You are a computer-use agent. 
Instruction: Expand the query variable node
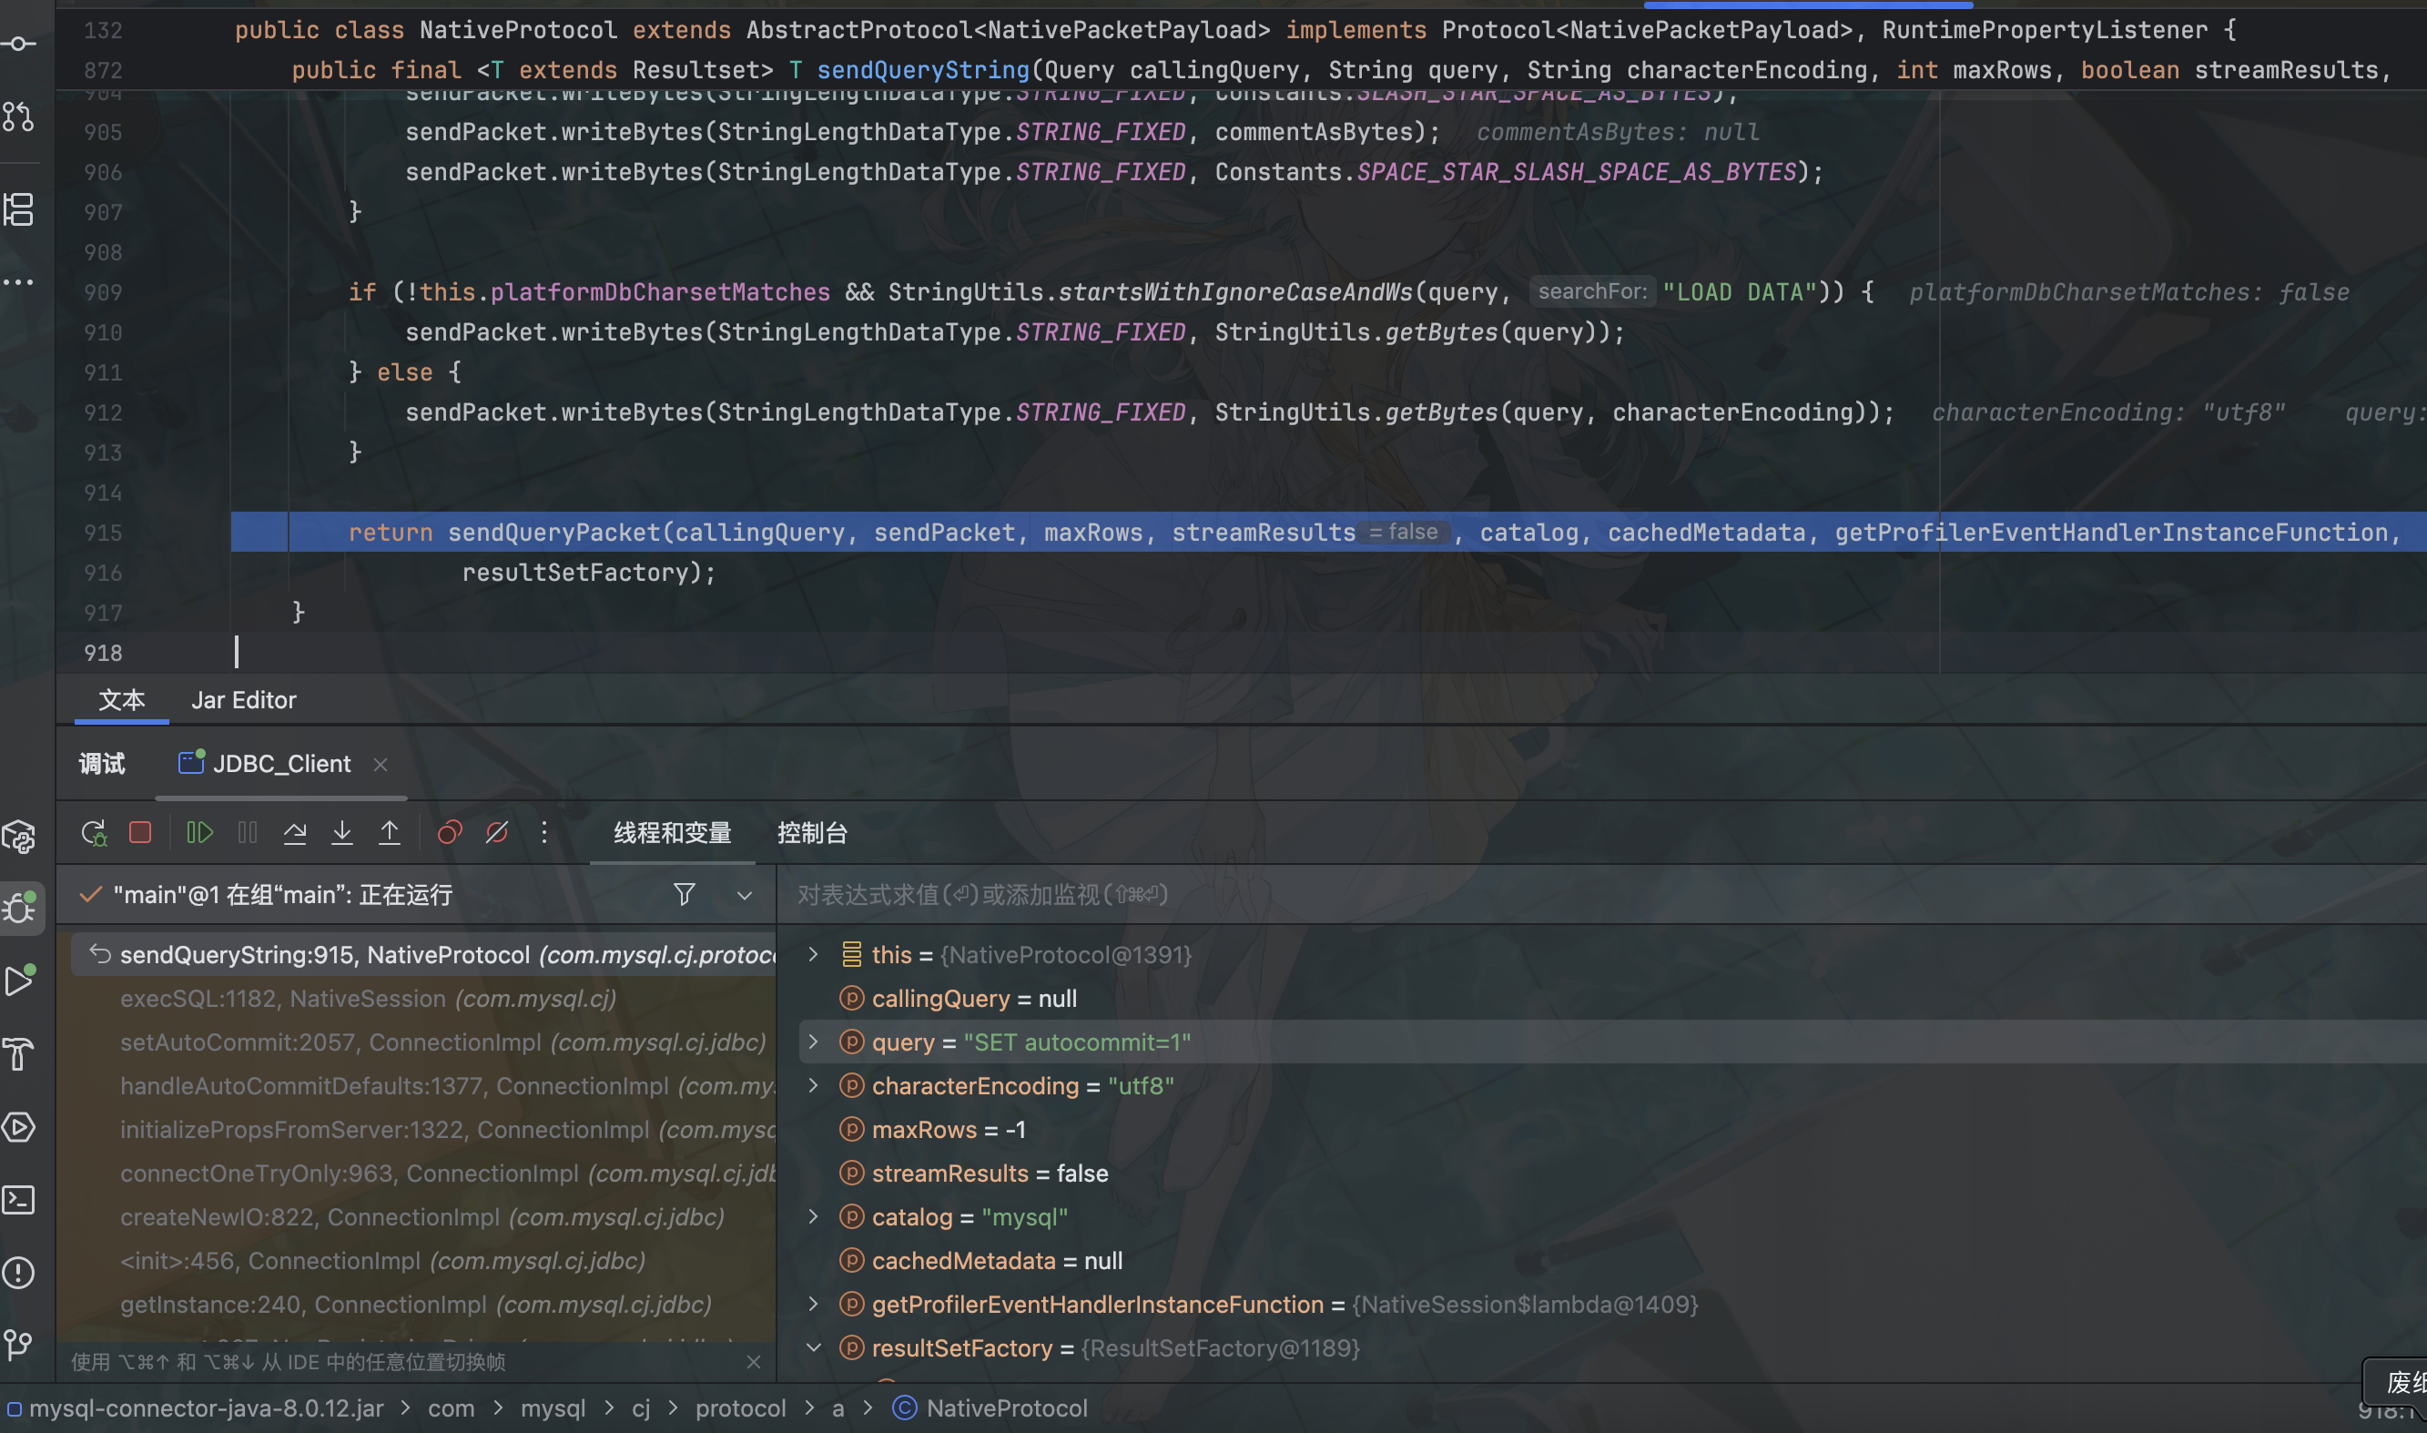coord(813,1042)
